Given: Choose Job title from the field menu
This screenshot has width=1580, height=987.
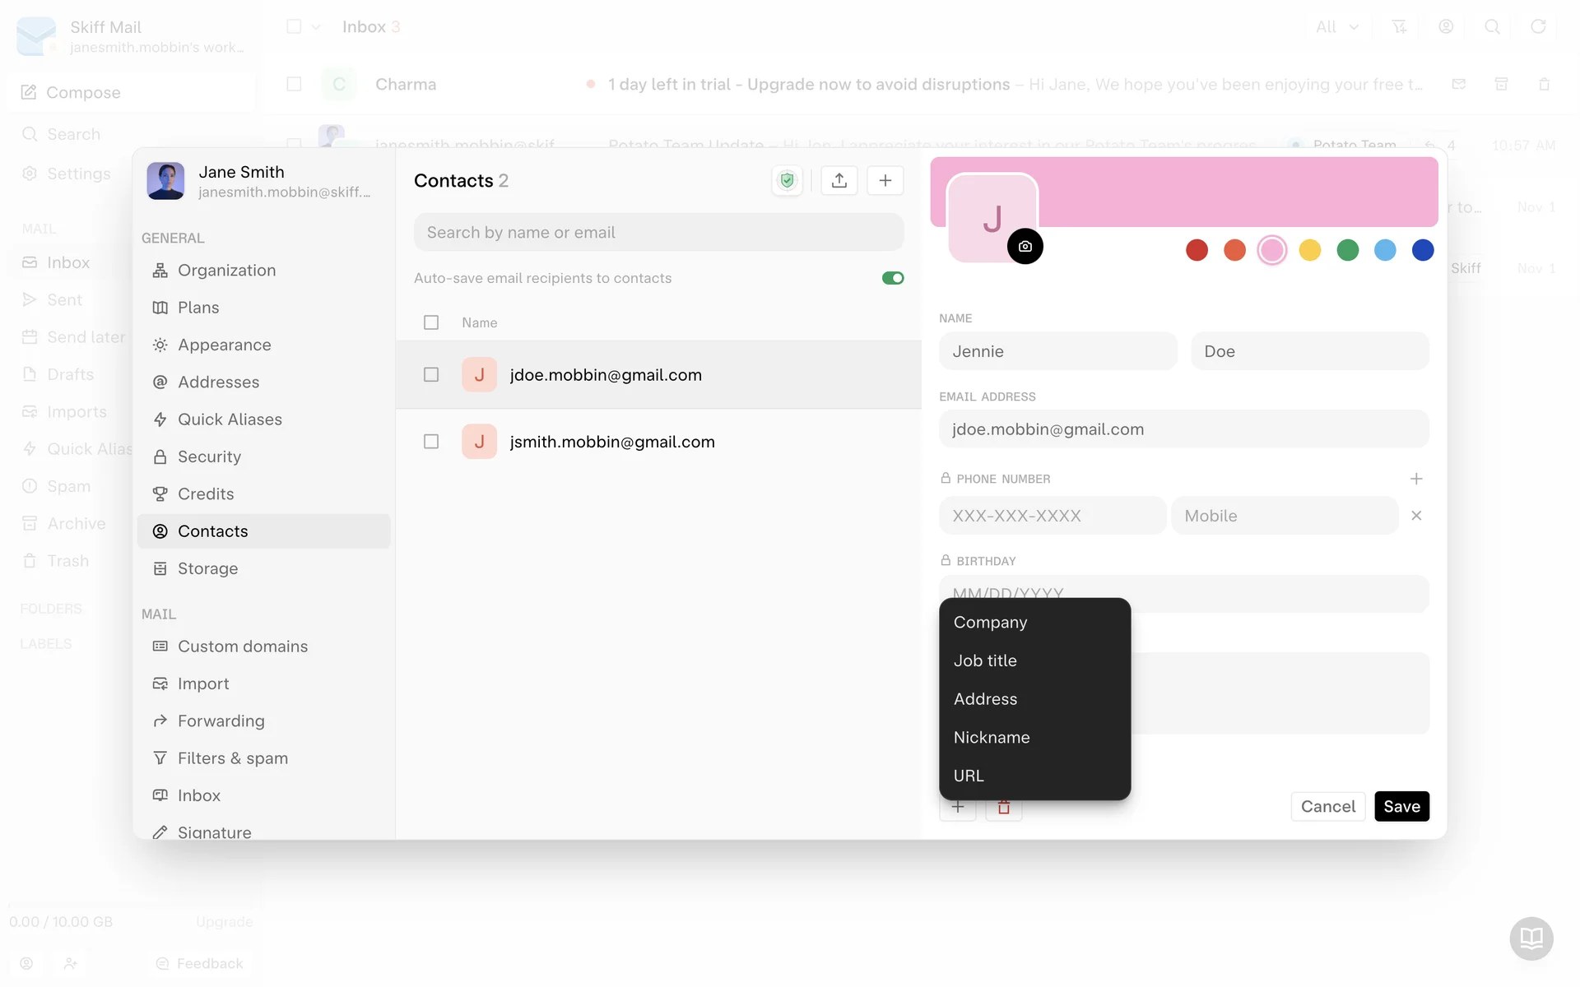Looking at the screenshot, I should 985,660.
